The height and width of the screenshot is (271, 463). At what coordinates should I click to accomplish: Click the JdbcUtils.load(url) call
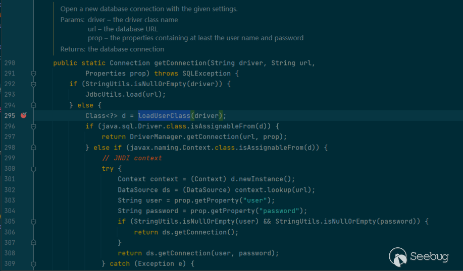coord(124,95)
